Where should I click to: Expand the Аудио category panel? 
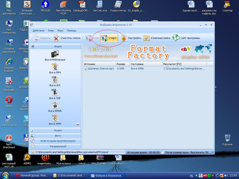tap(55, 130)
